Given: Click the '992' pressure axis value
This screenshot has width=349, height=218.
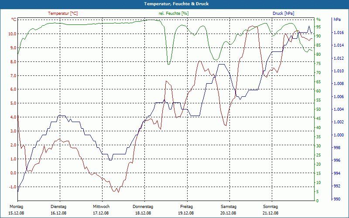Looking at the screenshot, I should pos(337,186).
